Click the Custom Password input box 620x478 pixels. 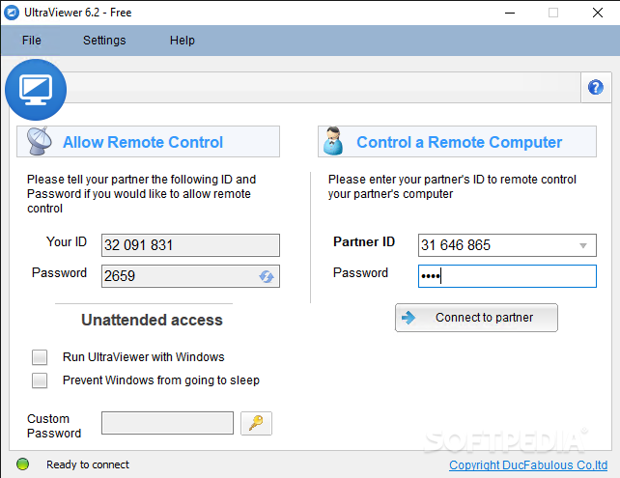pos(167,423)
